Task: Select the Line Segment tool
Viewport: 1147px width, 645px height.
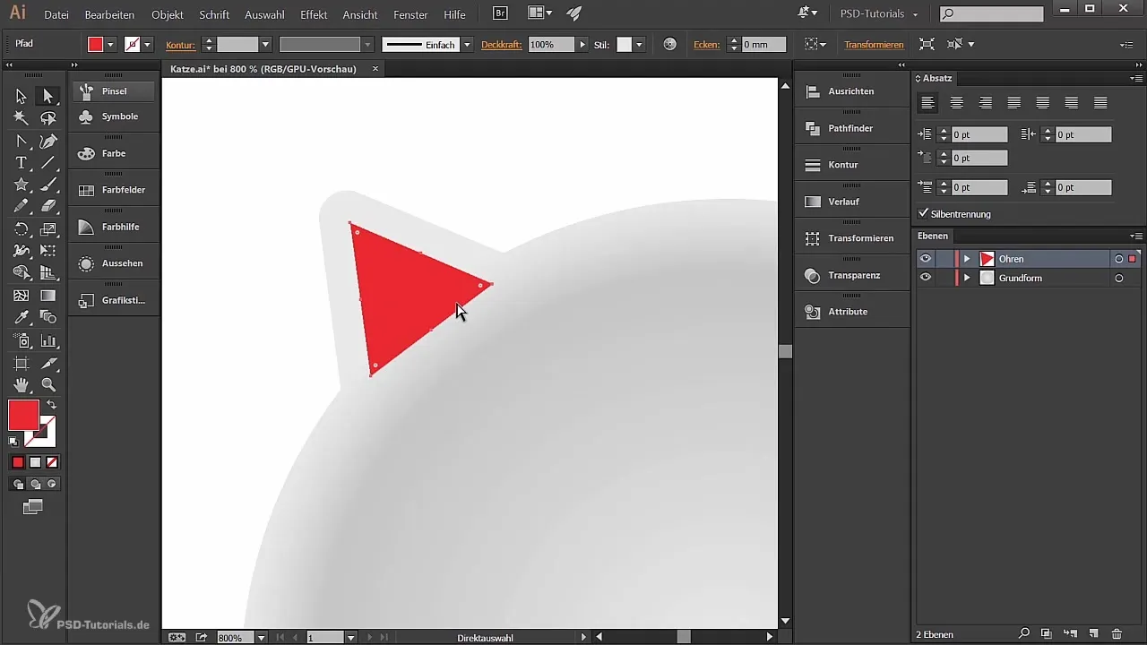Action: click(x=48, y=163)
